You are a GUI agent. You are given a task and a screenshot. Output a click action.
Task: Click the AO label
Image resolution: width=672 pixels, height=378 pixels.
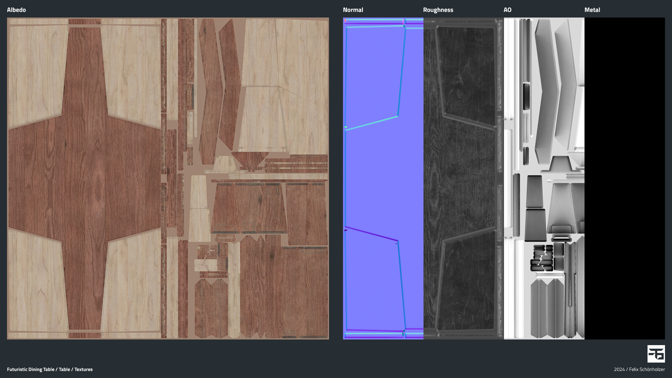[x=507, y=10]
